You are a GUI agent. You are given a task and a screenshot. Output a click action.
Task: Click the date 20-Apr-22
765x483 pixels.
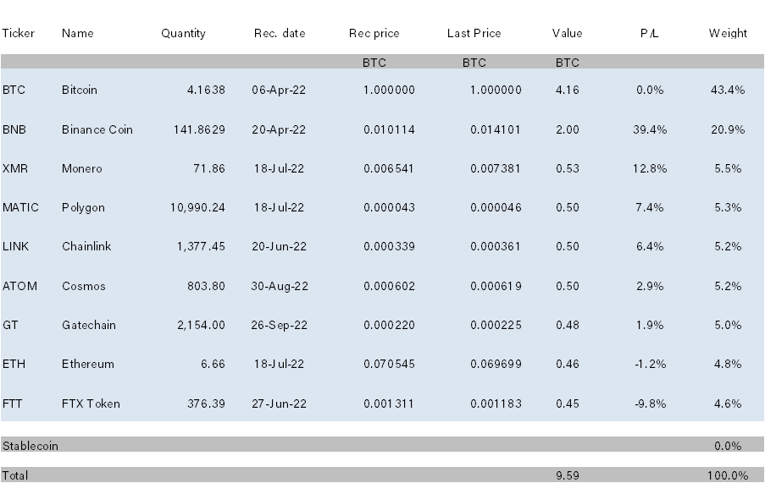coord(279,129)
